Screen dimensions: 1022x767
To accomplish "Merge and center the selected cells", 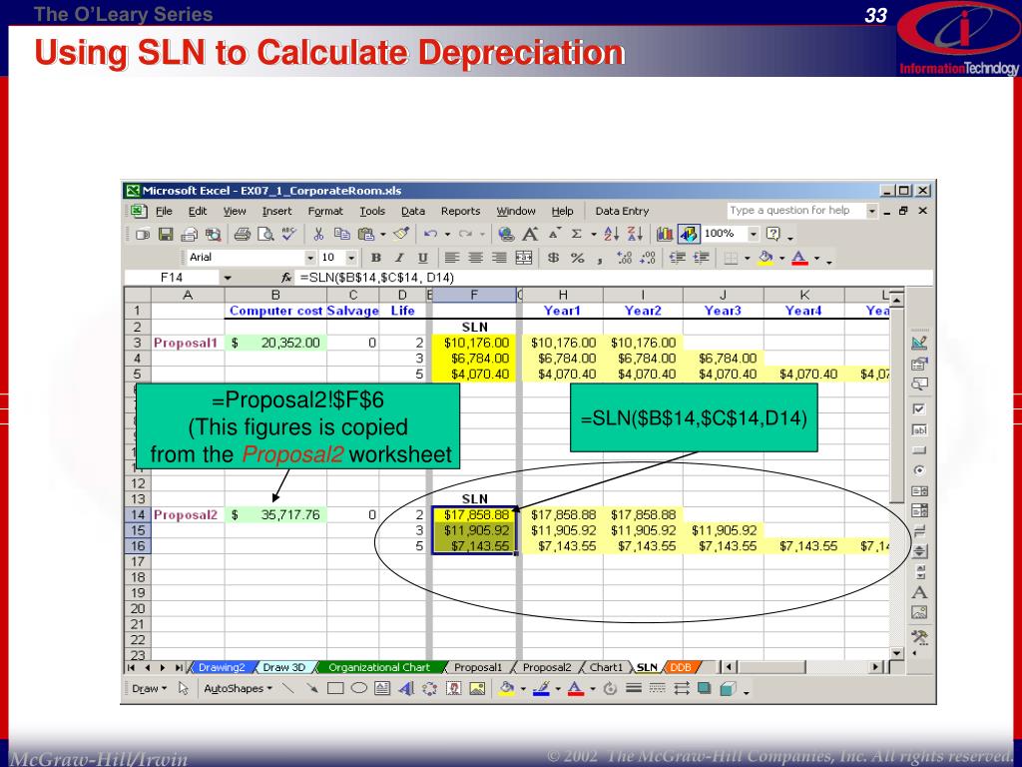I will pos(523,258).
